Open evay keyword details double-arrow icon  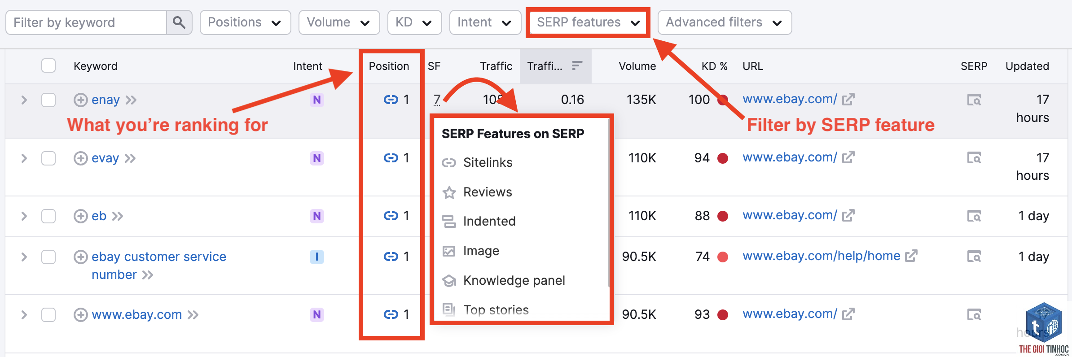(x=130, y=158)
